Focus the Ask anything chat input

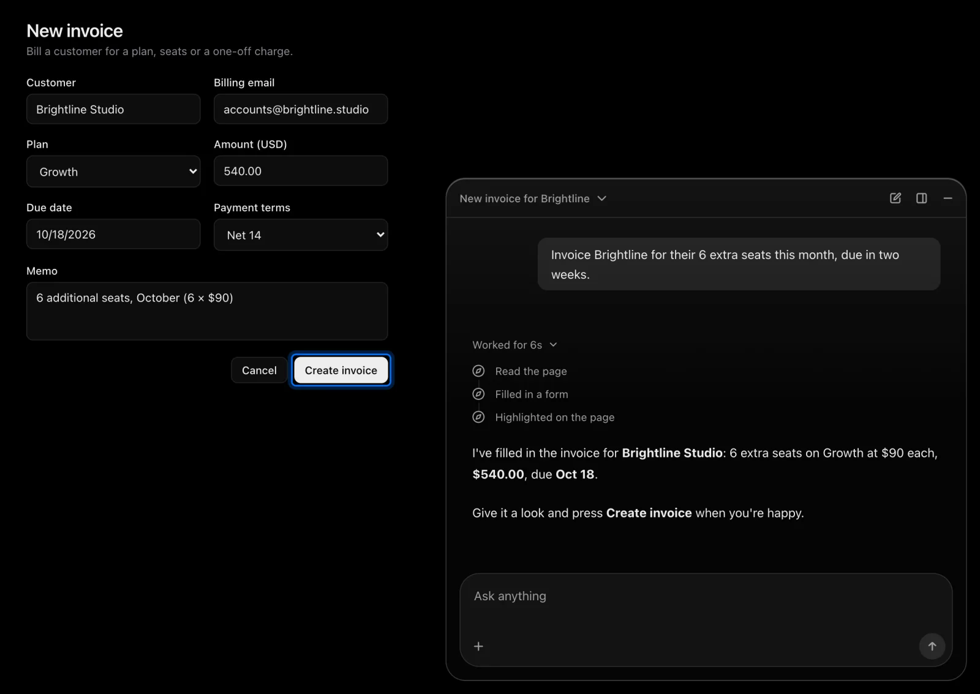[706, 597]
